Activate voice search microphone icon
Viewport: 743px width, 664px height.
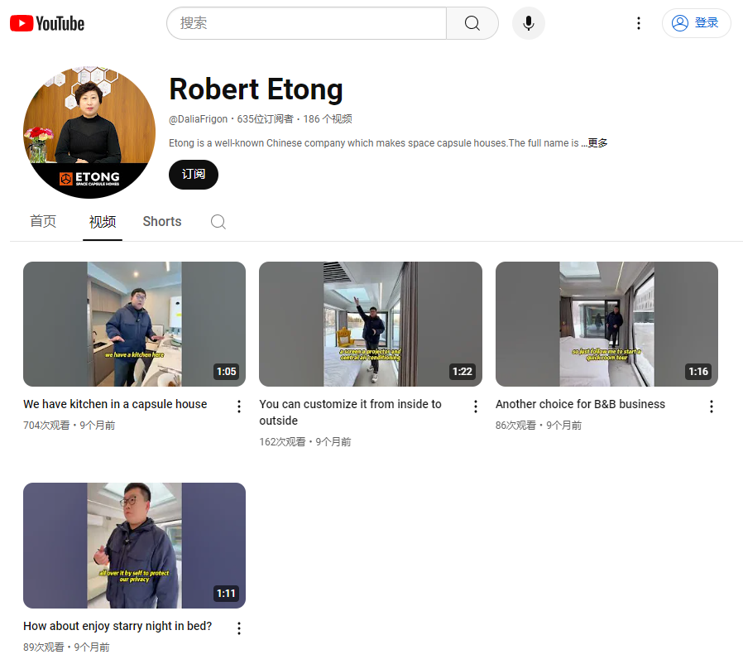tap(529, 23)
